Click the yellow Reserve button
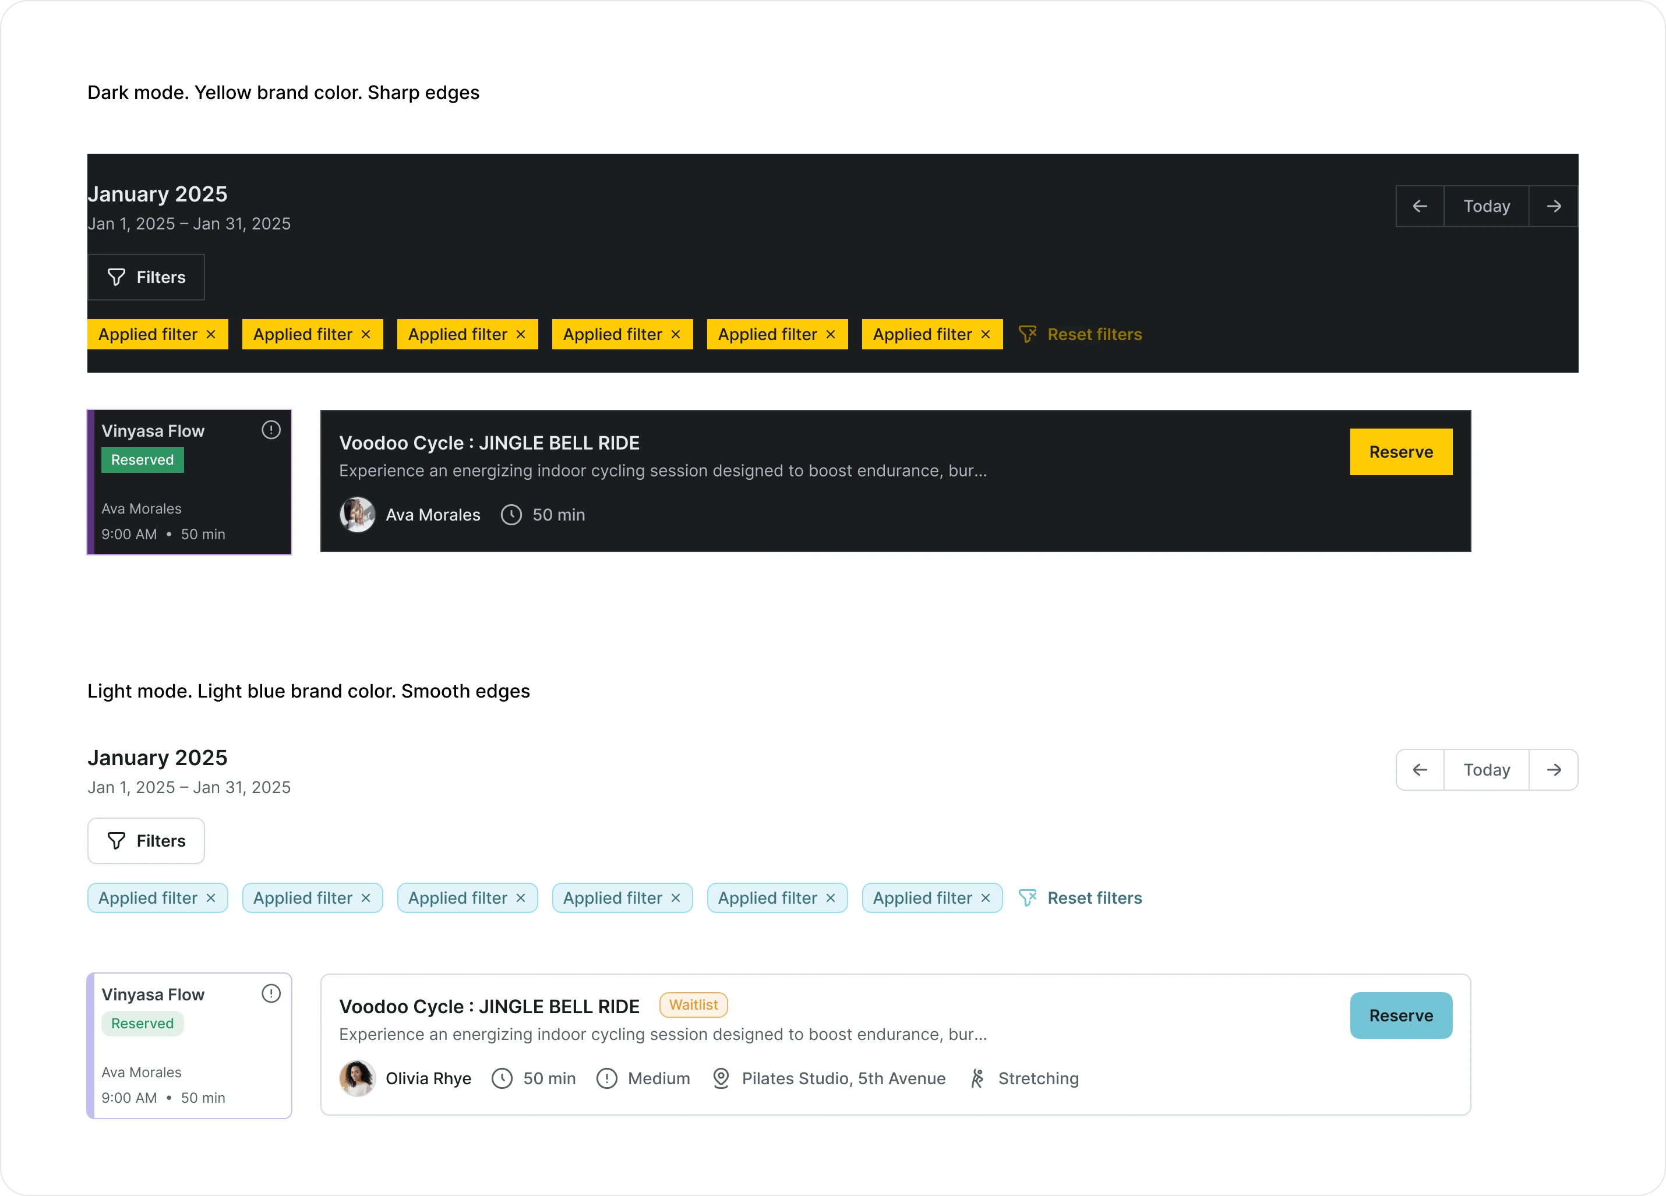 click(1400, 452)
